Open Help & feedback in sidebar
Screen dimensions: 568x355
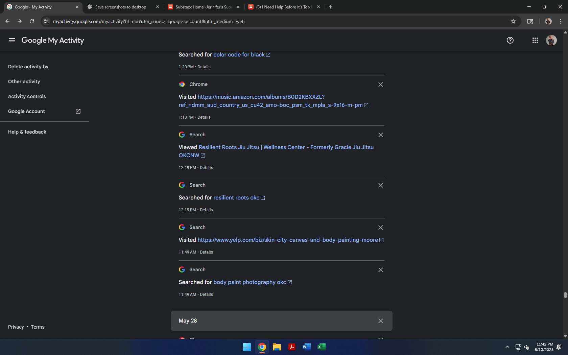(27, 132)
